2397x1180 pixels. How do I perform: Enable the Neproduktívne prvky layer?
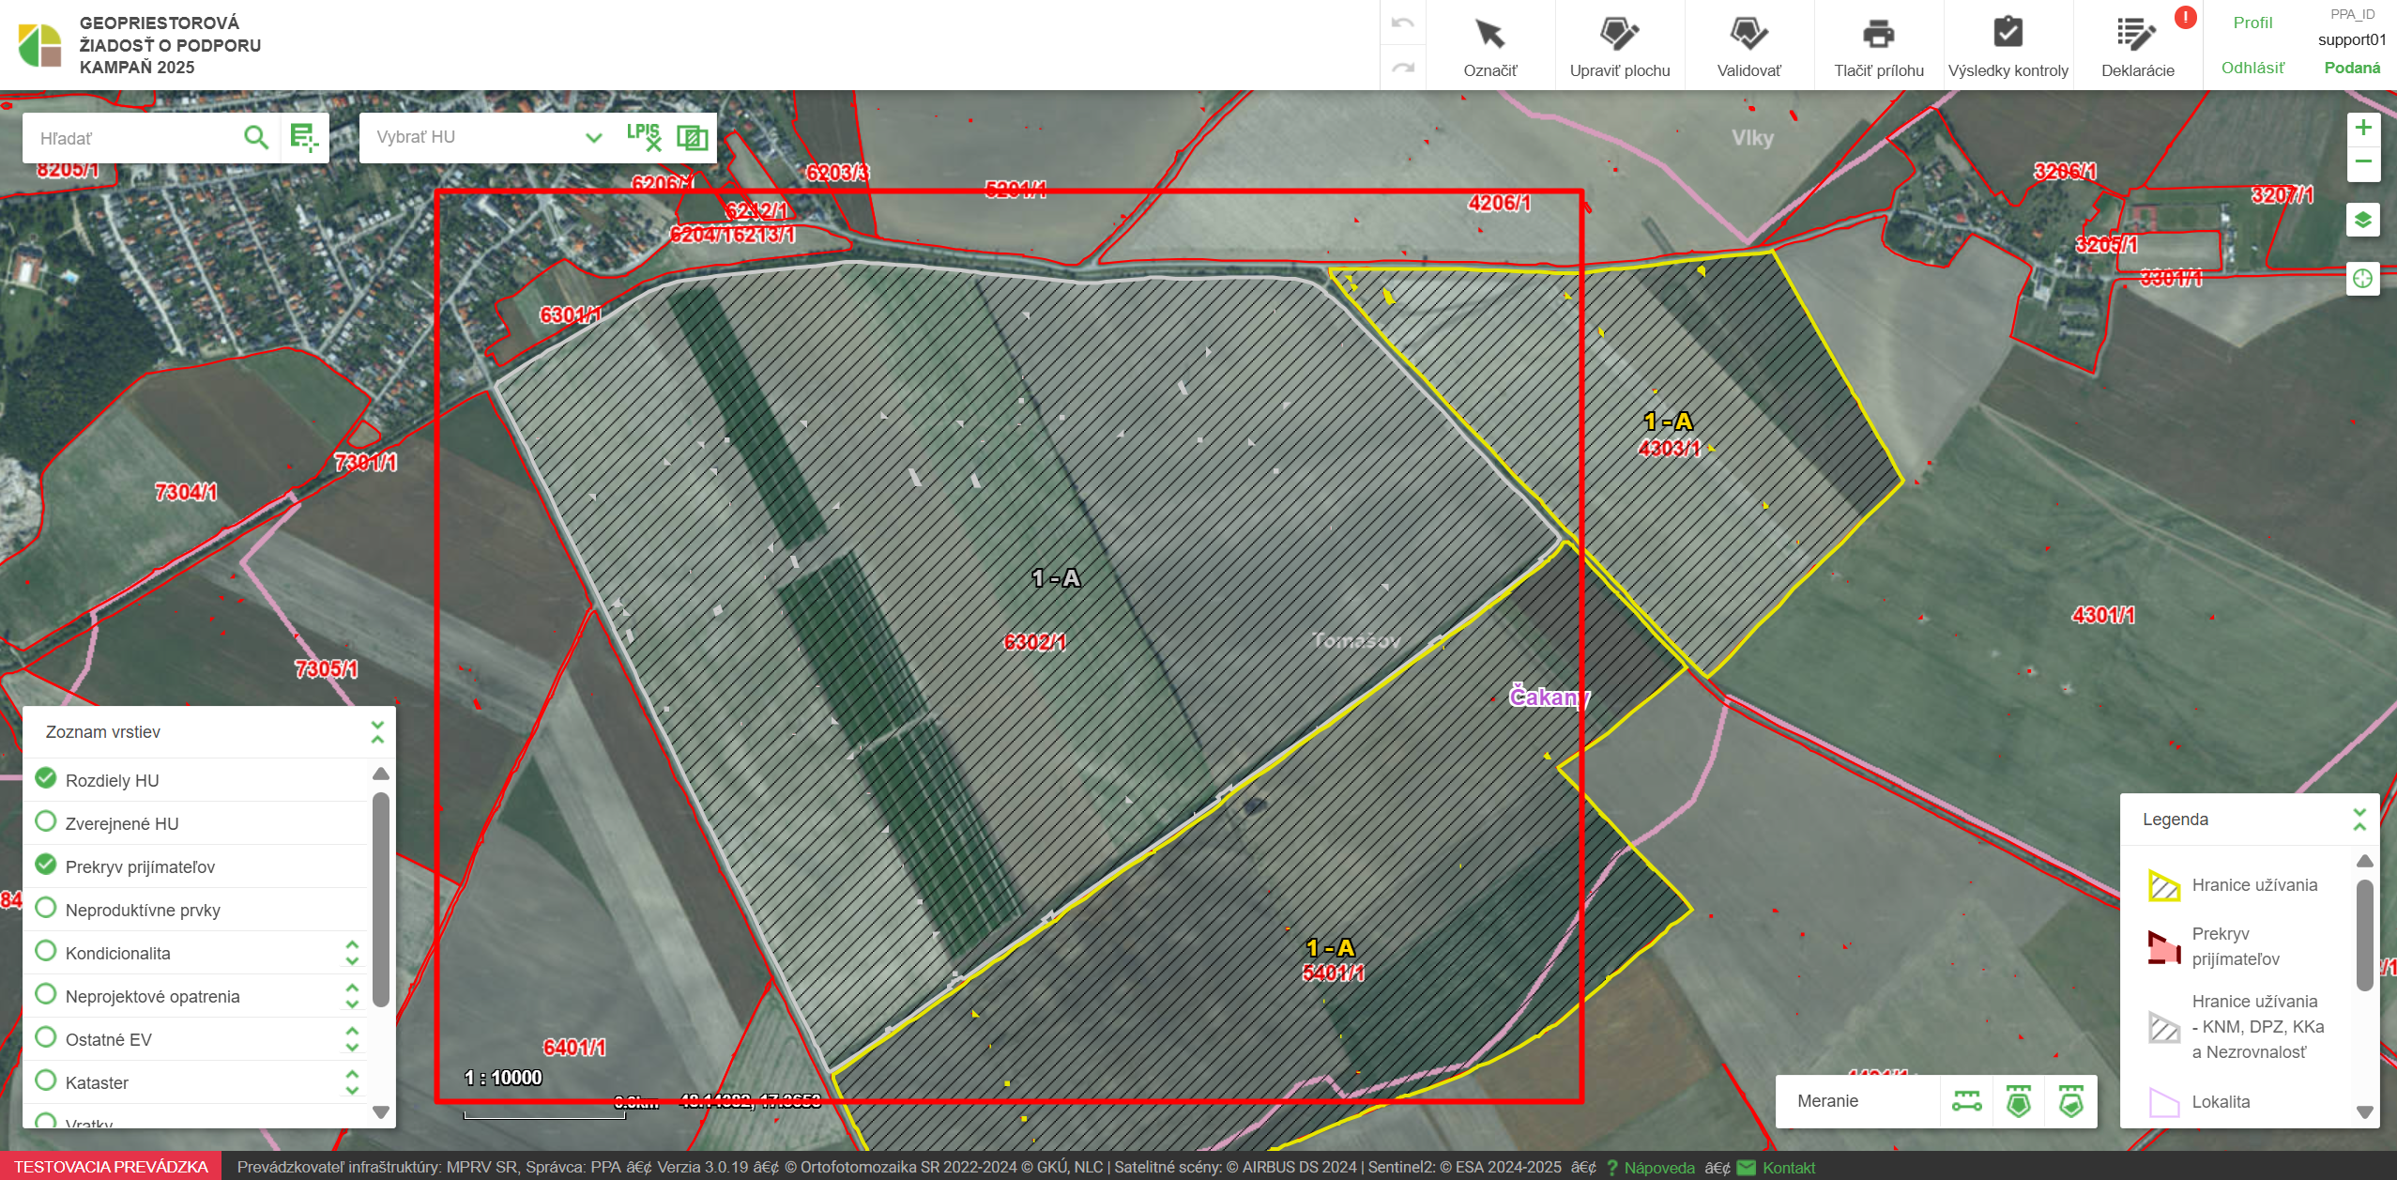click(x=46, y=908)
